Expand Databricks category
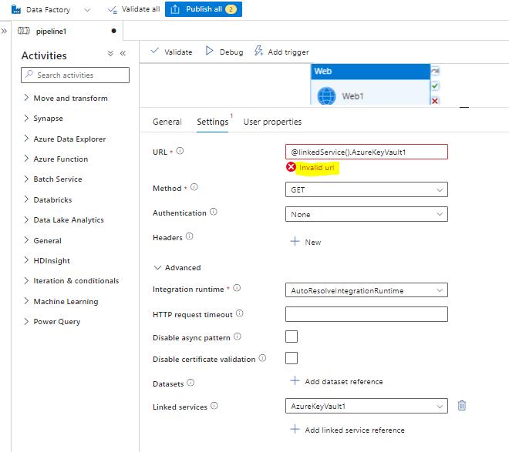Screen dimensions: 509x452 pos(48,199)
